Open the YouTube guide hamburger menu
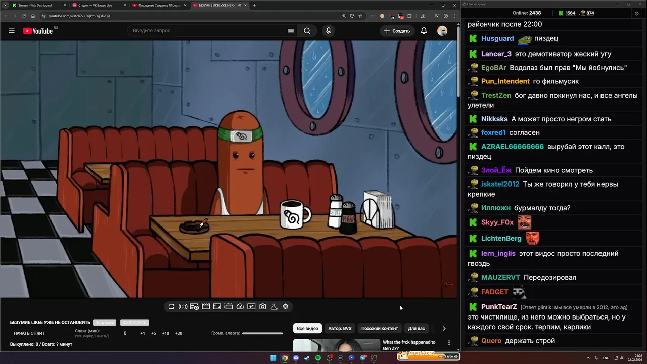The height and width of the screenshot is (364, 647). pos(12,31)
